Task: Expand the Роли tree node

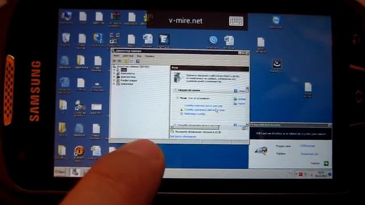Action: click(x=114, y=70)
